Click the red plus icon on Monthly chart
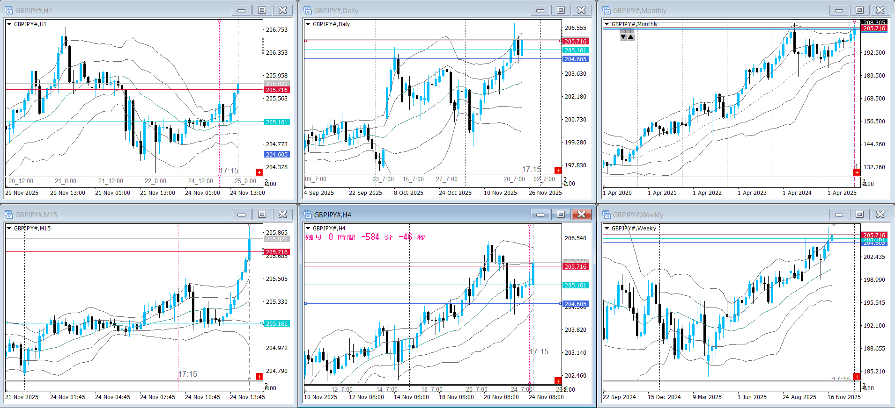Image resolution: width=895 pixels, height=408 pixels. point(857,172)
